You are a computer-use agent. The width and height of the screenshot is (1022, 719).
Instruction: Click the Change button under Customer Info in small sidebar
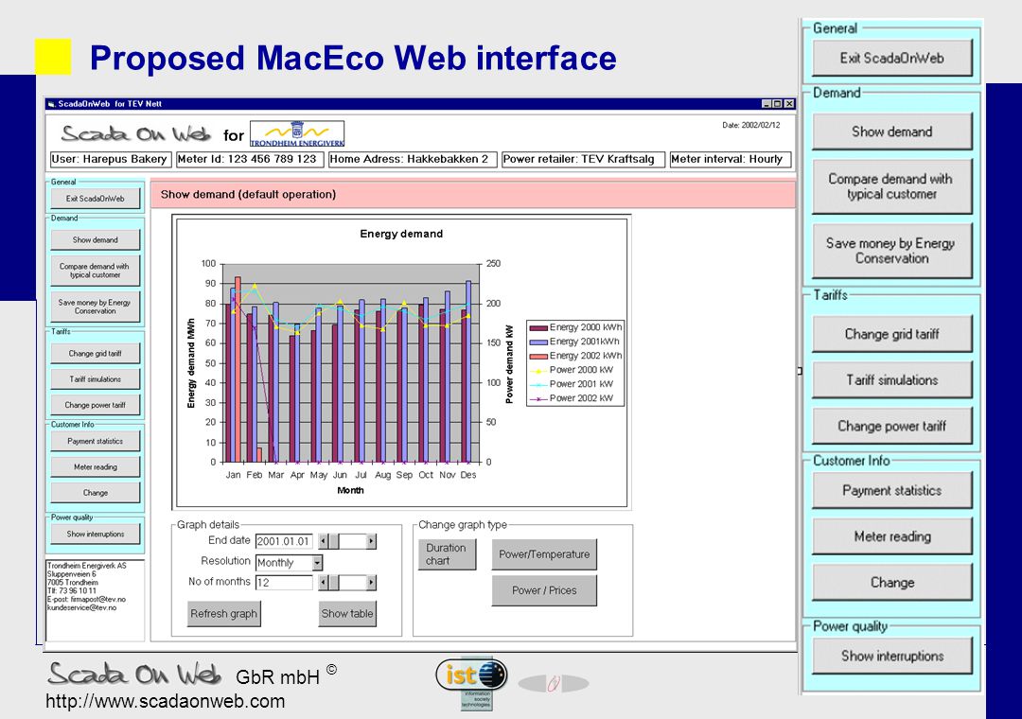tap(96, 493)
